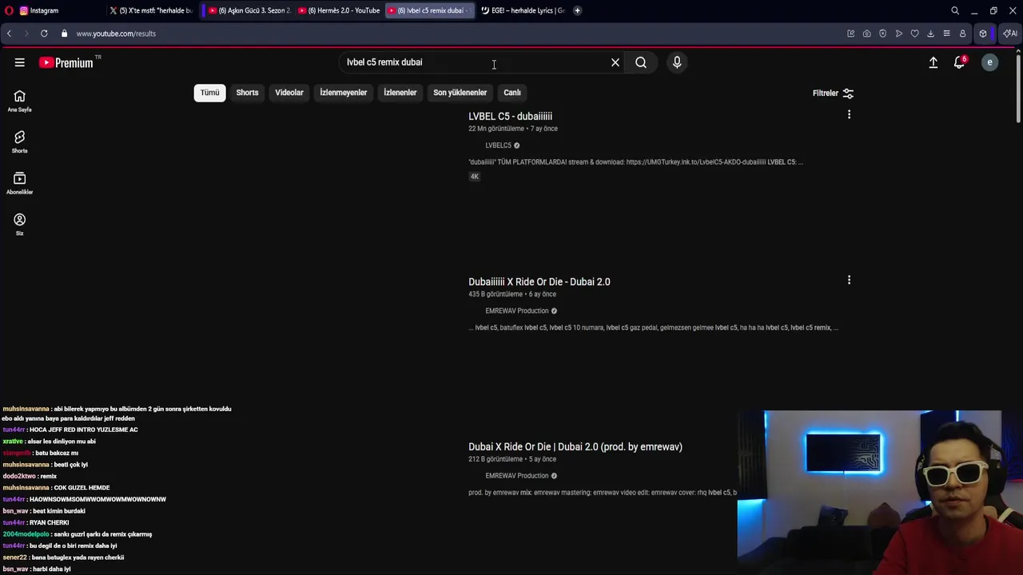
Task: Open the Filtreler filter options
Action: pyautogui.click(x=833, y=93)
